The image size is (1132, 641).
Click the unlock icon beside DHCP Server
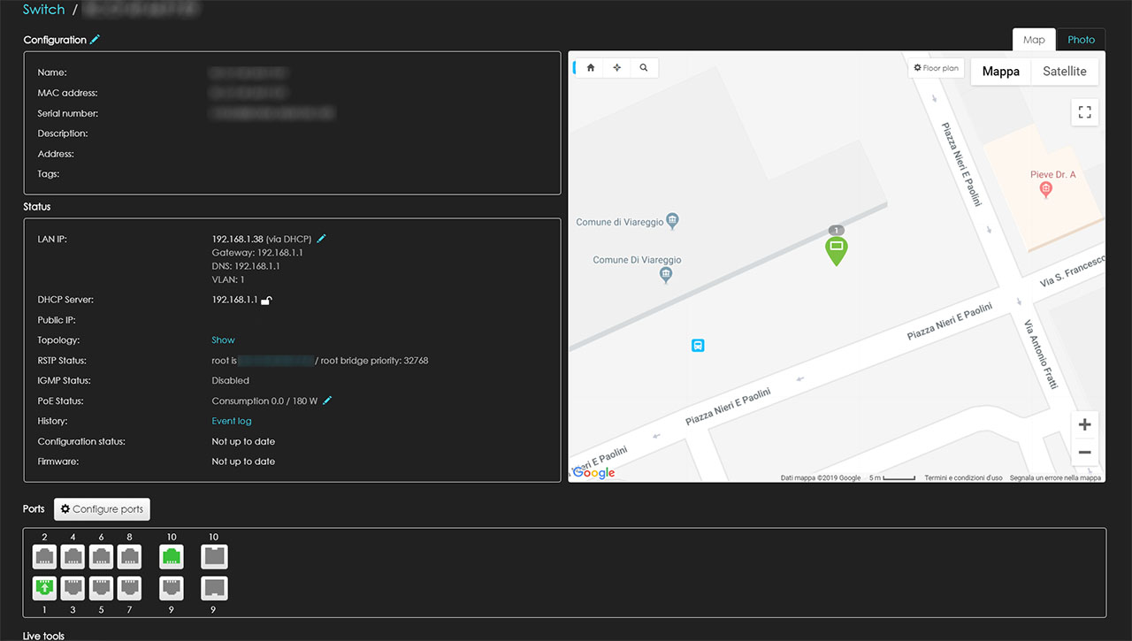267,301
